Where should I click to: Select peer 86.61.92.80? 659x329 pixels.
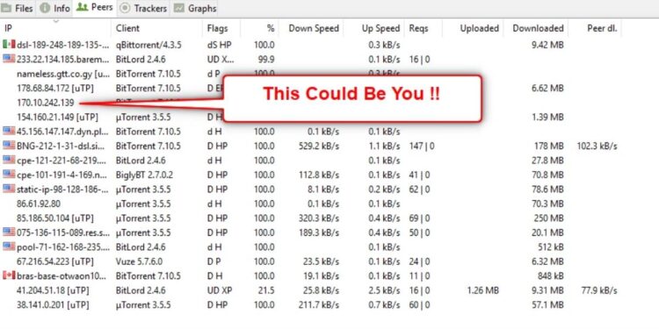pos(39,204)
